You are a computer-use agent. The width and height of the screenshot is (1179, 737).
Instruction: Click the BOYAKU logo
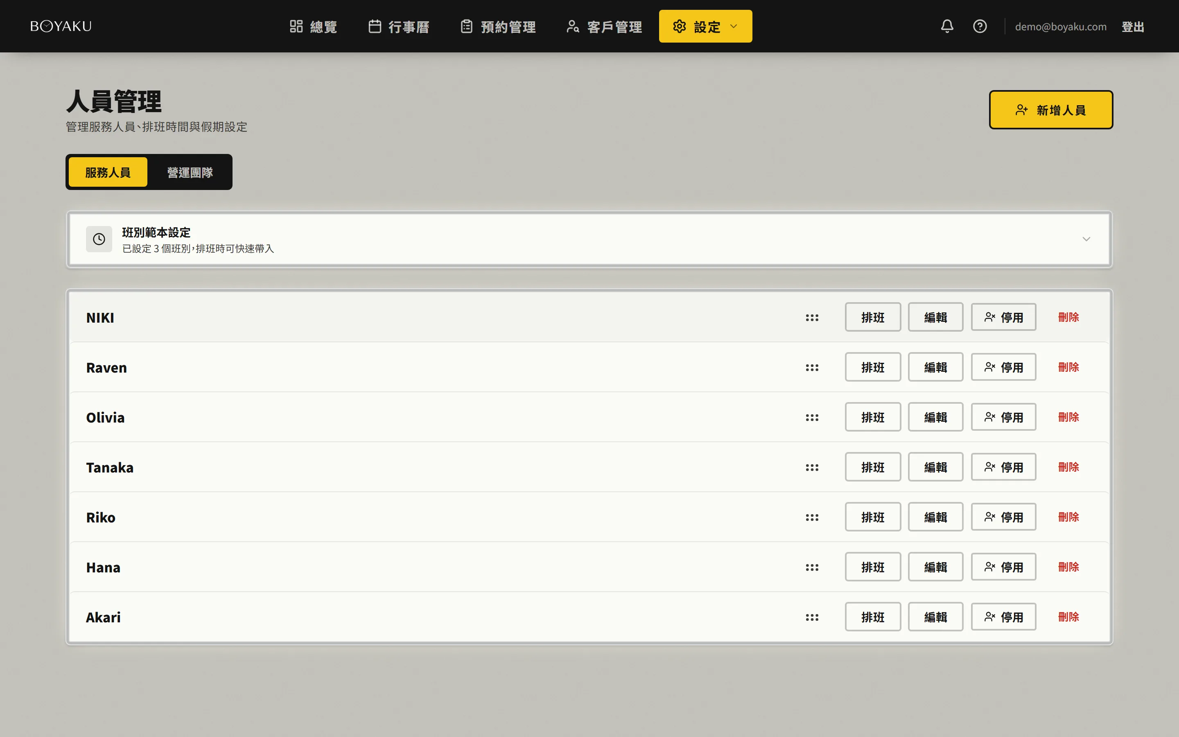click(61, 26)
